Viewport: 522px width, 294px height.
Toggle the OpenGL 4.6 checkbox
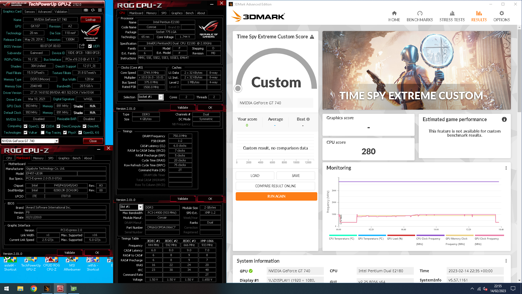[x=80, y=133]
